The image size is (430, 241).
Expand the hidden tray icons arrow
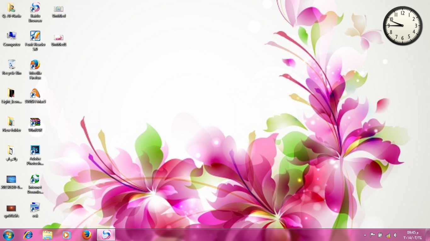pyautogui.click(x=365, y=235)
